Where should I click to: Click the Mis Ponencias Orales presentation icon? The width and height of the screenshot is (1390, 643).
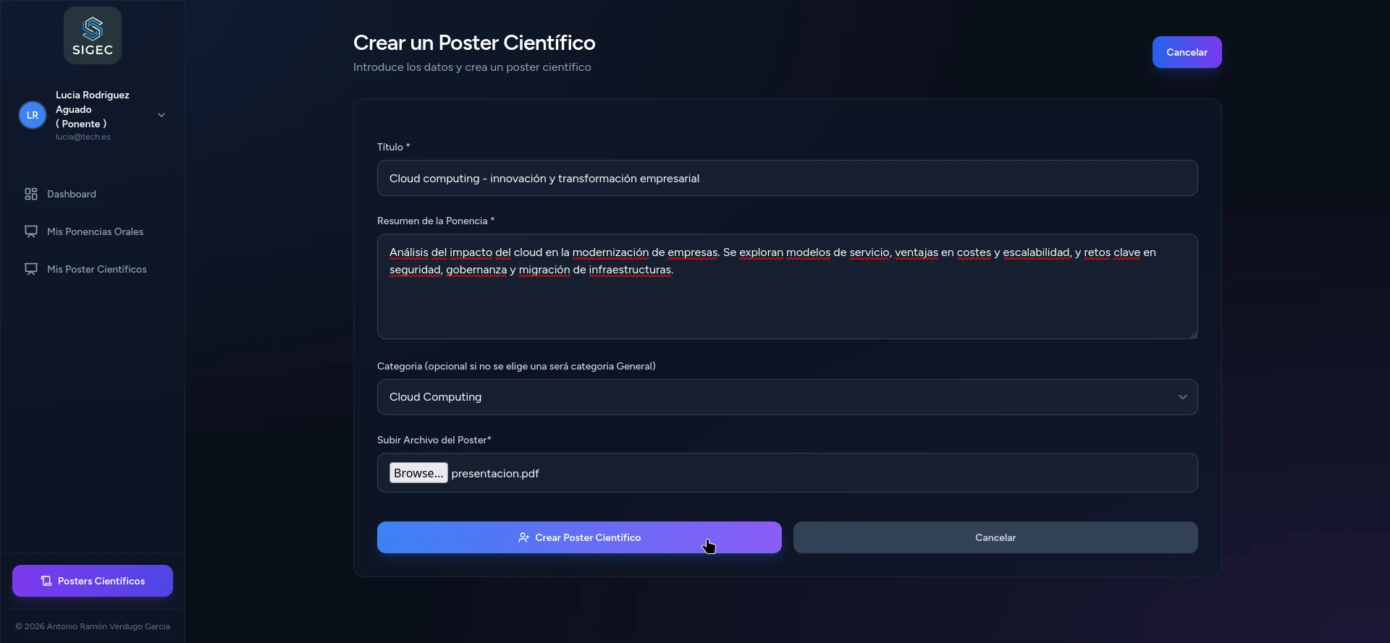coord(31,231)
